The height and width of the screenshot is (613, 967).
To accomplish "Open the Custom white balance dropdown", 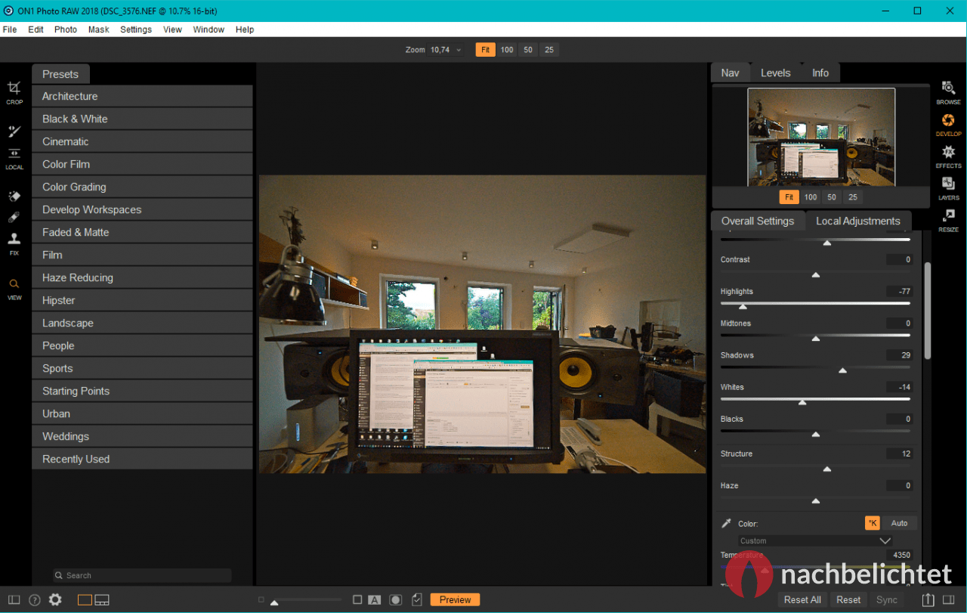I will coord(814,540).
